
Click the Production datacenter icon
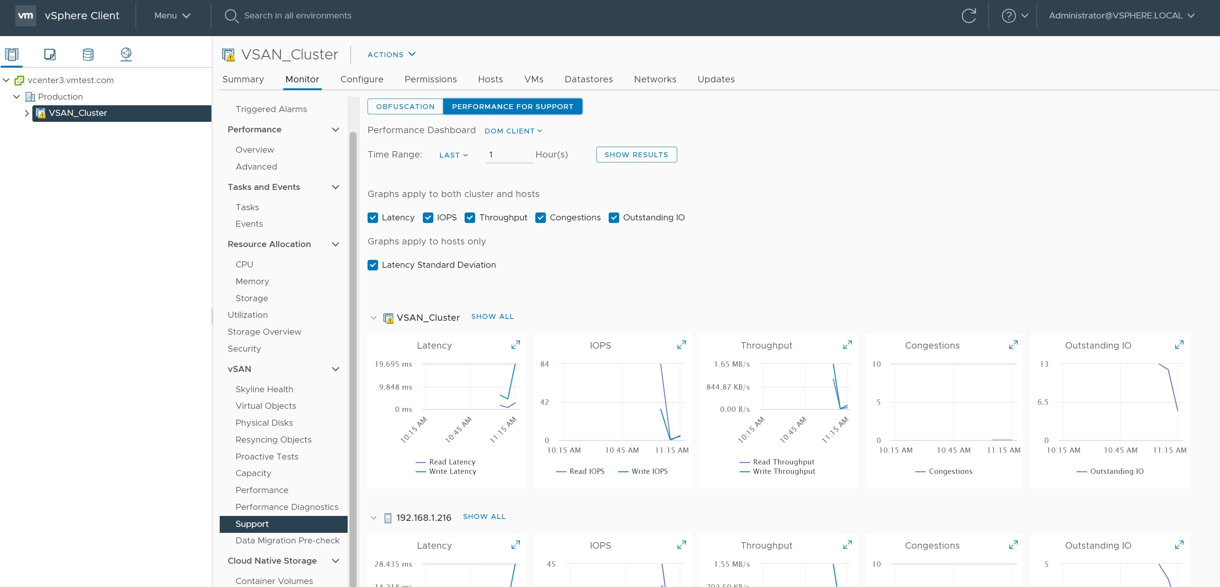(x=30, y=97)
